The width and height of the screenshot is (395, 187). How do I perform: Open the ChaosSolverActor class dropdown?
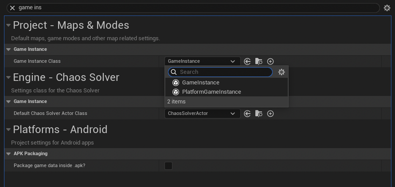click(x=203, y=114)
